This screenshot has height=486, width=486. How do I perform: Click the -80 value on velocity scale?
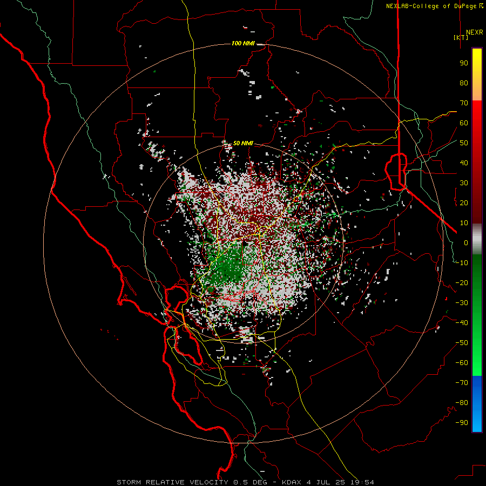462,403
